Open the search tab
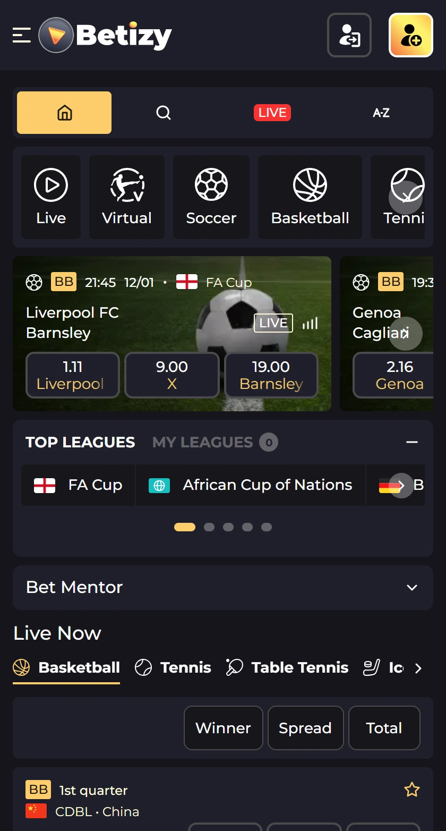 164,113
